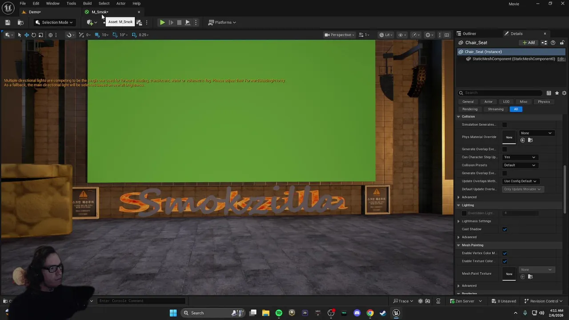Open the Edit menu
Image resolution: width=569 pixels, height=320 pixels.
coord(36,4)
